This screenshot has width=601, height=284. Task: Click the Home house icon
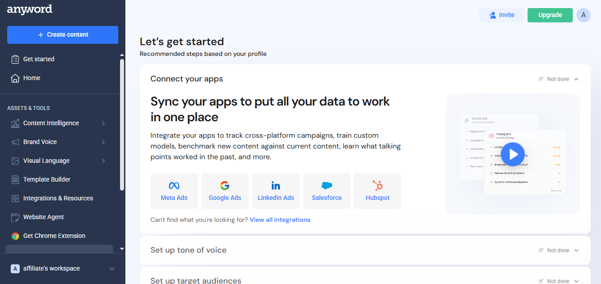coord(15,78)
